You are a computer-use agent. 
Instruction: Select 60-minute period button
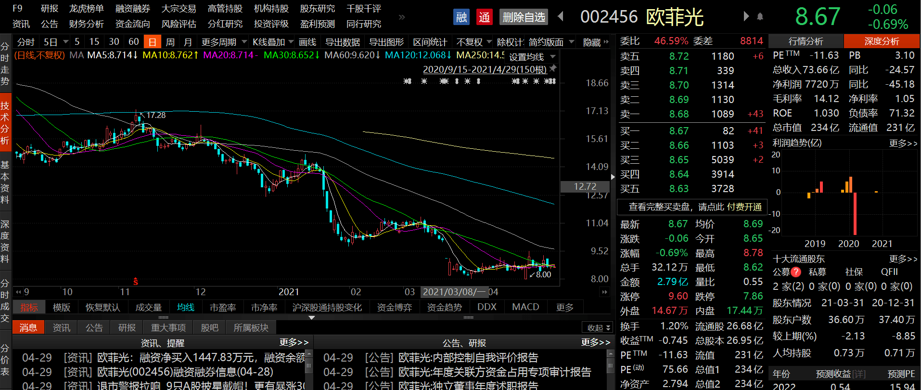(x=134, y=42)
